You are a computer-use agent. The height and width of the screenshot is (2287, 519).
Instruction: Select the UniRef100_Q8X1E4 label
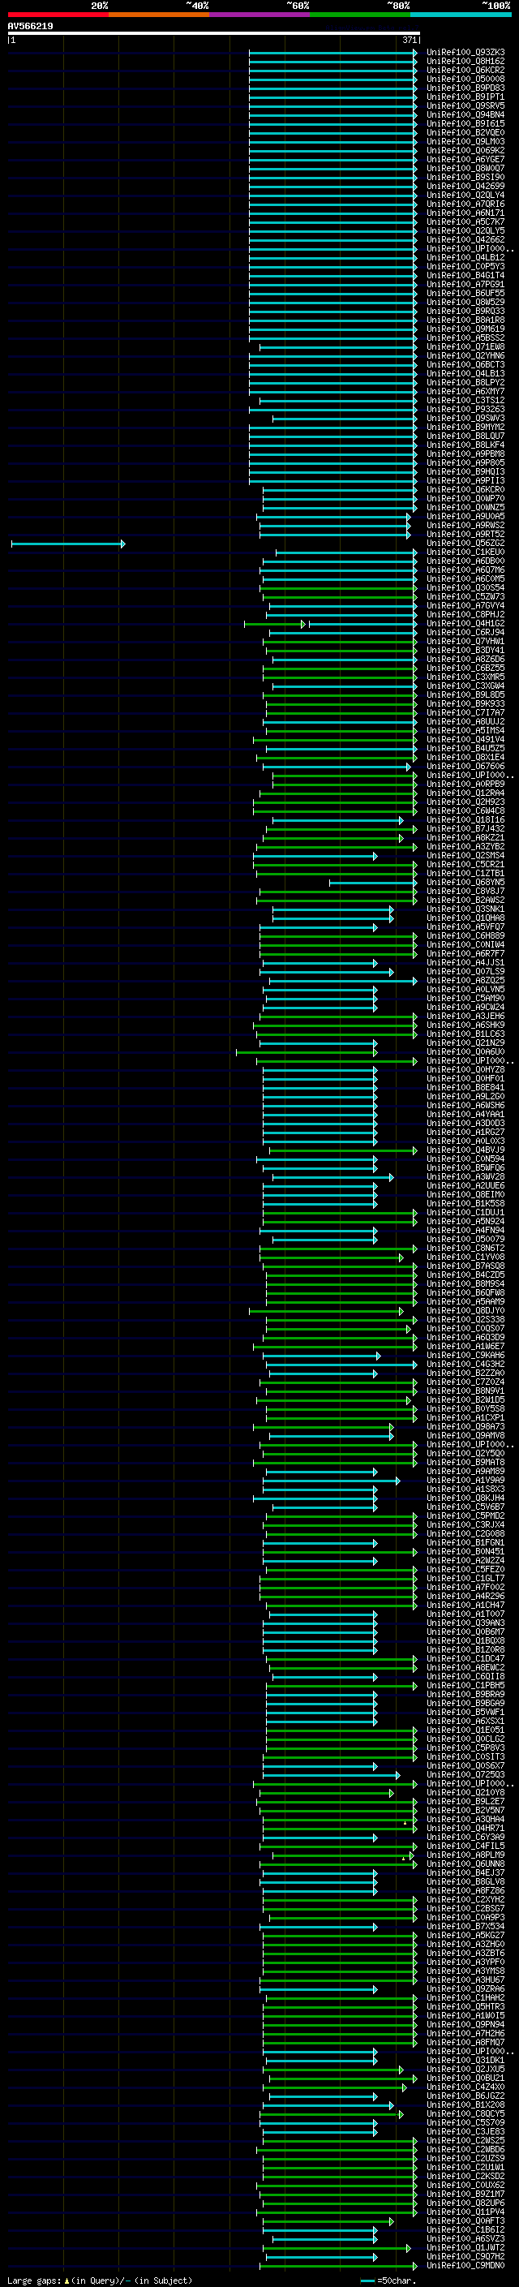pos(465,757)
